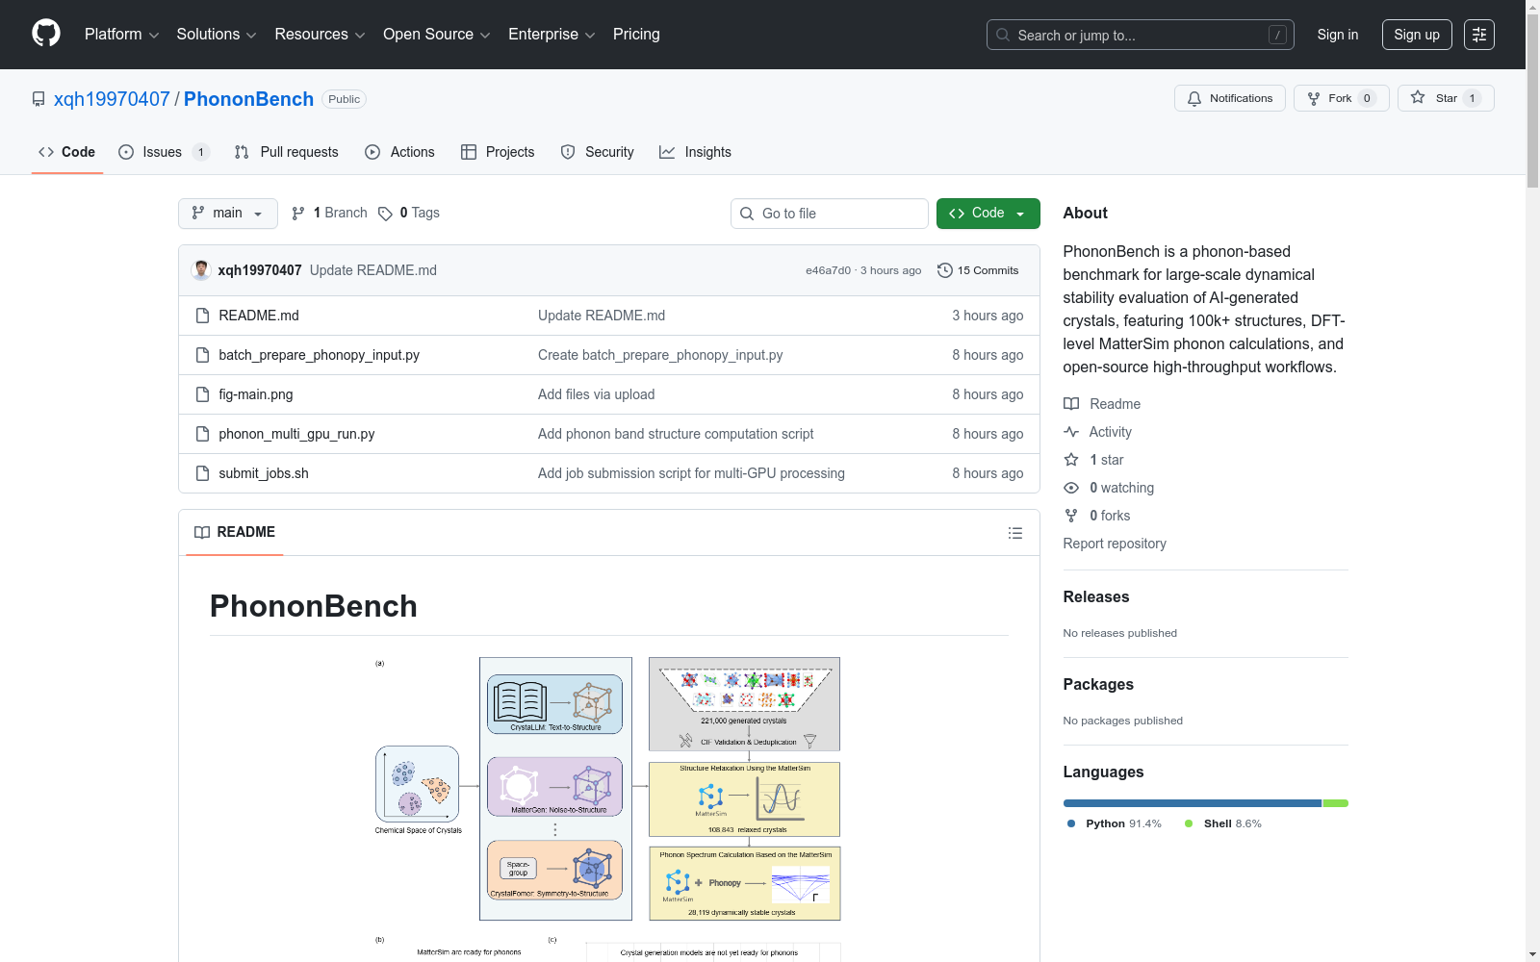
Task: Open the fig-main.png file
Action: pos(256,394)
